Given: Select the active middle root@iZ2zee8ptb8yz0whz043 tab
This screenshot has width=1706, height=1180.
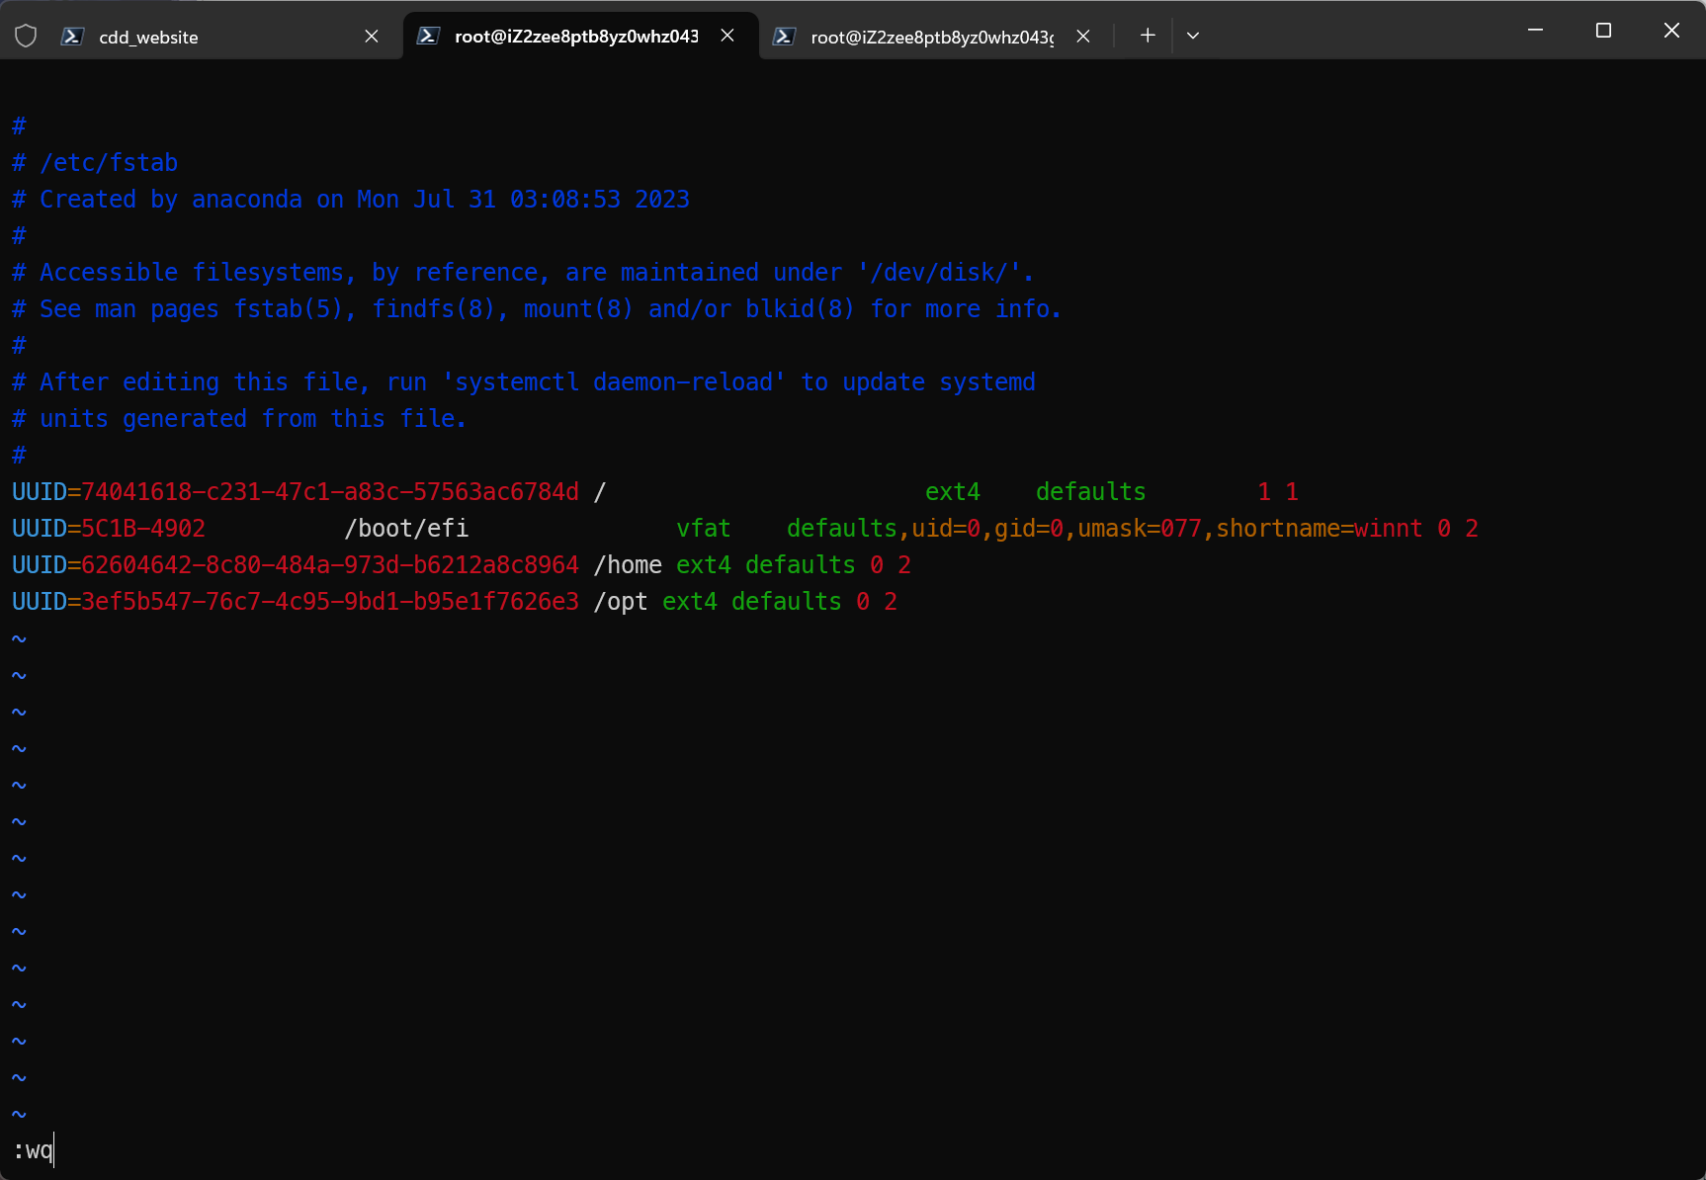Looking at the screenshot, I should [575, 37].
